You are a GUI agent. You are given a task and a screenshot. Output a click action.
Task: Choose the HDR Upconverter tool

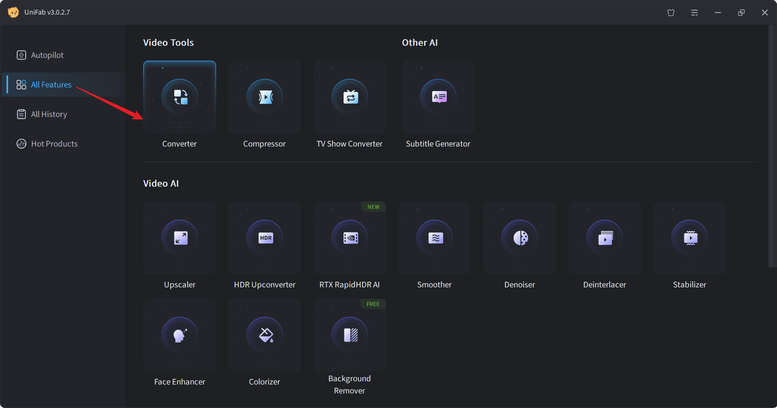pos(264,238)
